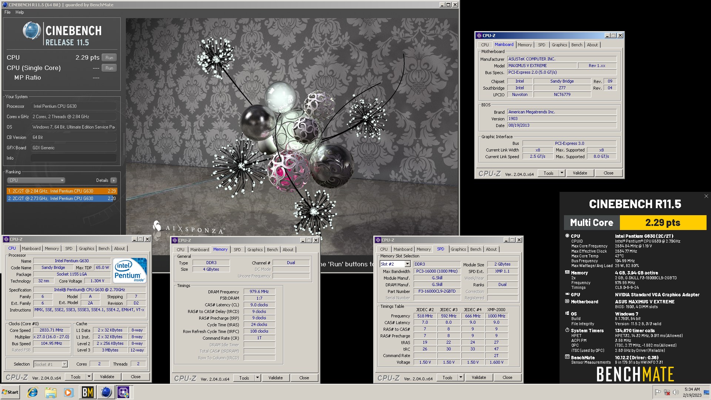Viewport: 711px width, 400px height.
Task: Run the CPU multi-core benchmark
Action: point(109,58)
